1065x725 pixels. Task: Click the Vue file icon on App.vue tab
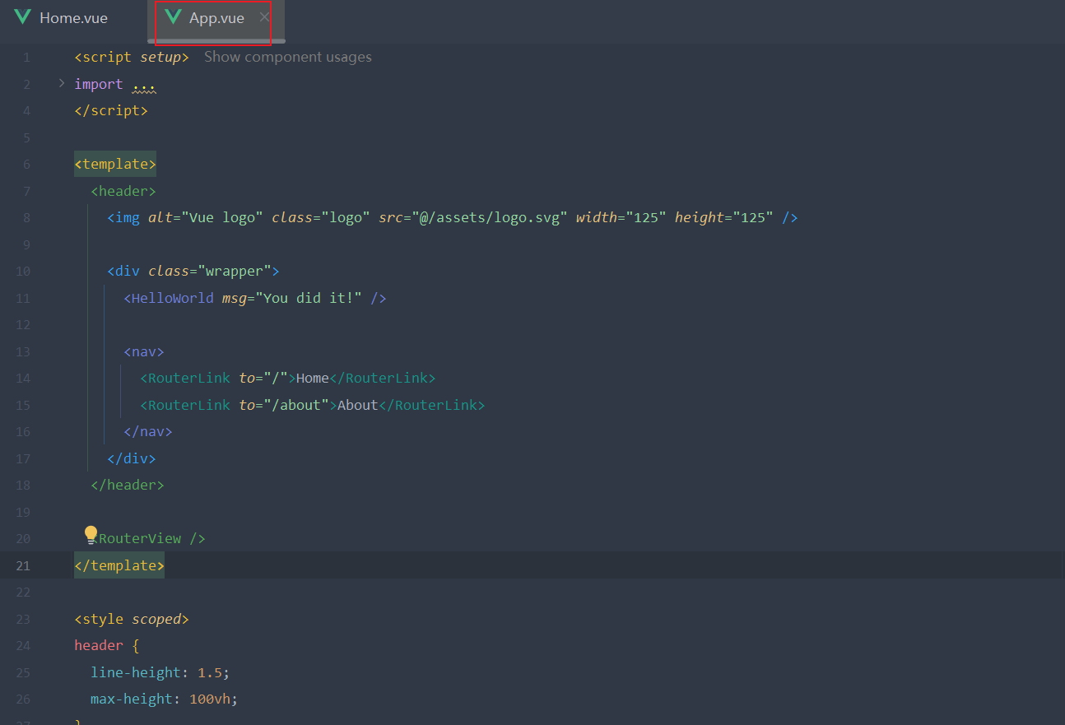coord(173,17)
